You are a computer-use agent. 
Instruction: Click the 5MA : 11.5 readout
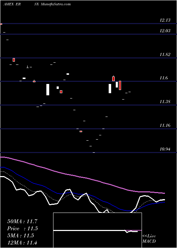(x=21, y=236)
